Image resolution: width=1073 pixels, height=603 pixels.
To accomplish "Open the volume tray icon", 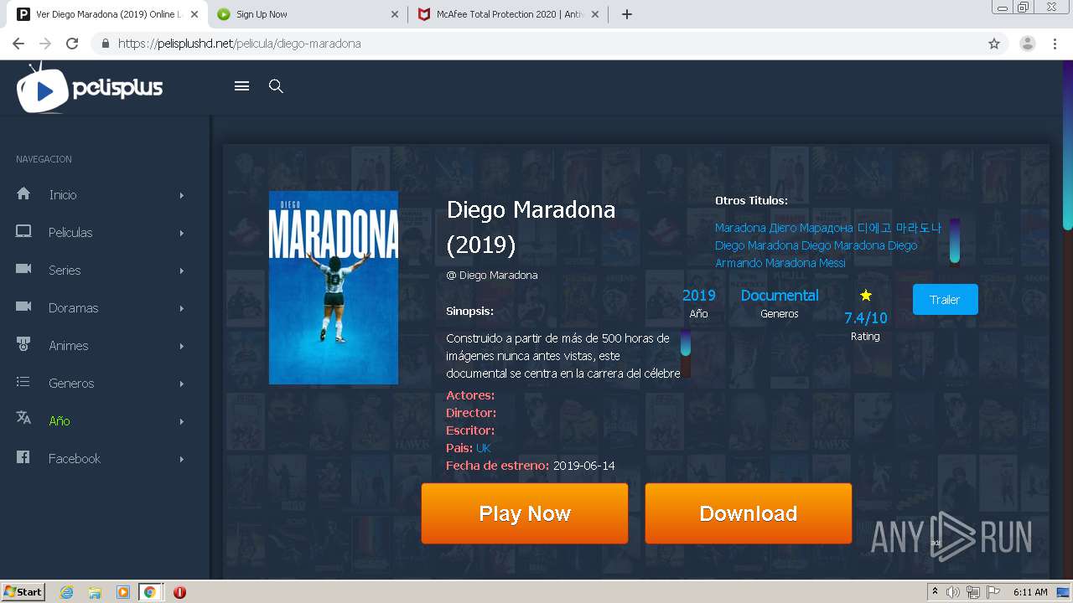I will click(x=953, y=592).
